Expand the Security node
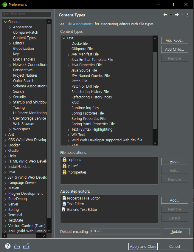Screen dimensions: 194x252 pyautogui.click(x=10, y=97)
